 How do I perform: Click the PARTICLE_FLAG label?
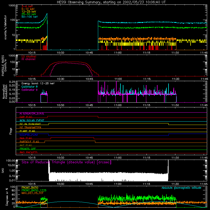(x=29, y=142)
